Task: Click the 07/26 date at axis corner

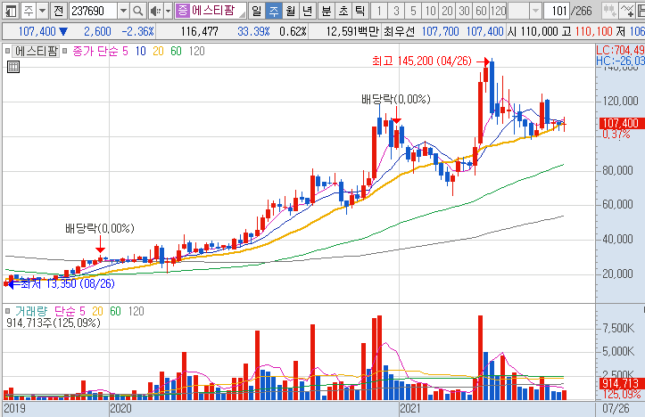Action: click(x=616, y=409)
